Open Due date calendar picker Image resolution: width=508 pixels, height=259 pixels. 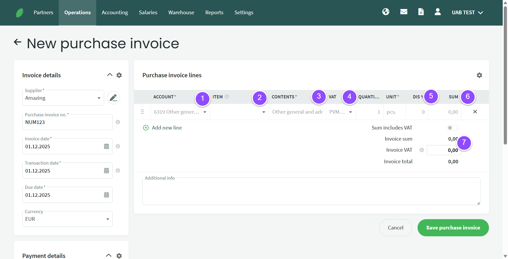(106, 195)
